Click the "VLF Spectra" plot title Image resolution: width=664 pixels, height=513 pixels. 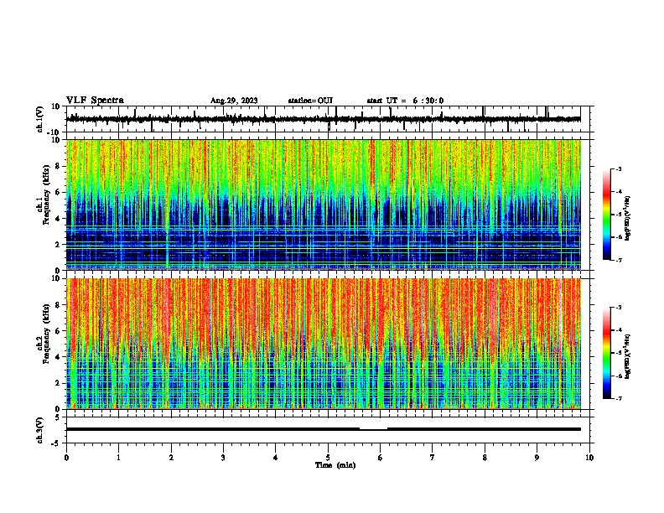[95, 101]
